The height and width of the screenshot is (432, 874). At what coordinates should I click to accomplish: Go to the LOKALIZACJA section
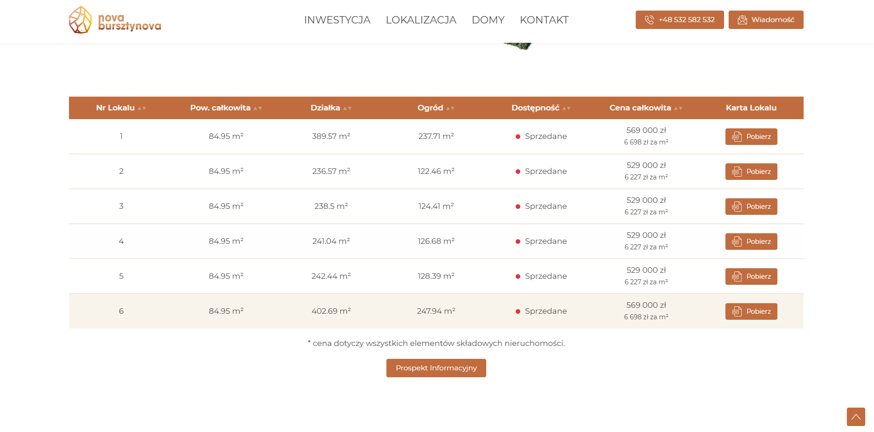(421, 20)
